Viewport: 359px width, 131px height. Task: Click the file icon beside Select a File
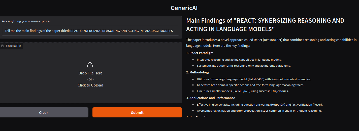click(x=3, y=46)
